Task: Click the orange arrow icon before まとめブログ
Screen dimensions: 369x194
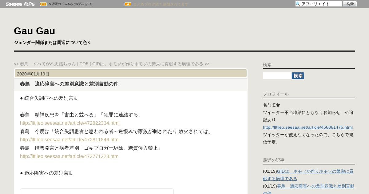Action: [x=128, y=4]
